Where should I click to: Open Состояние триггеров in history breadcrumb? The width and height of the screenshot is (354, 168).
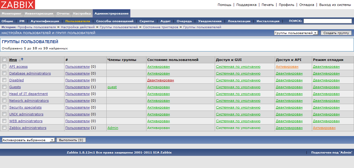(161, 27)
